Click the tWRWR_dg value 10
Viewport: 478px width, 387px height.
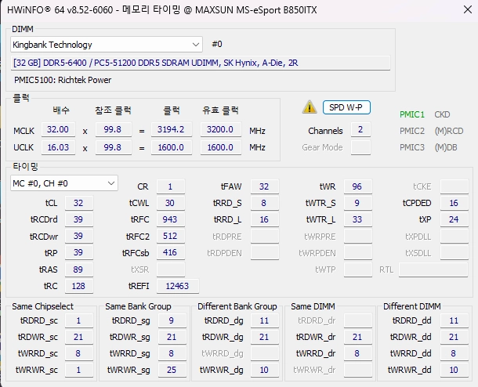coord(265,370)
